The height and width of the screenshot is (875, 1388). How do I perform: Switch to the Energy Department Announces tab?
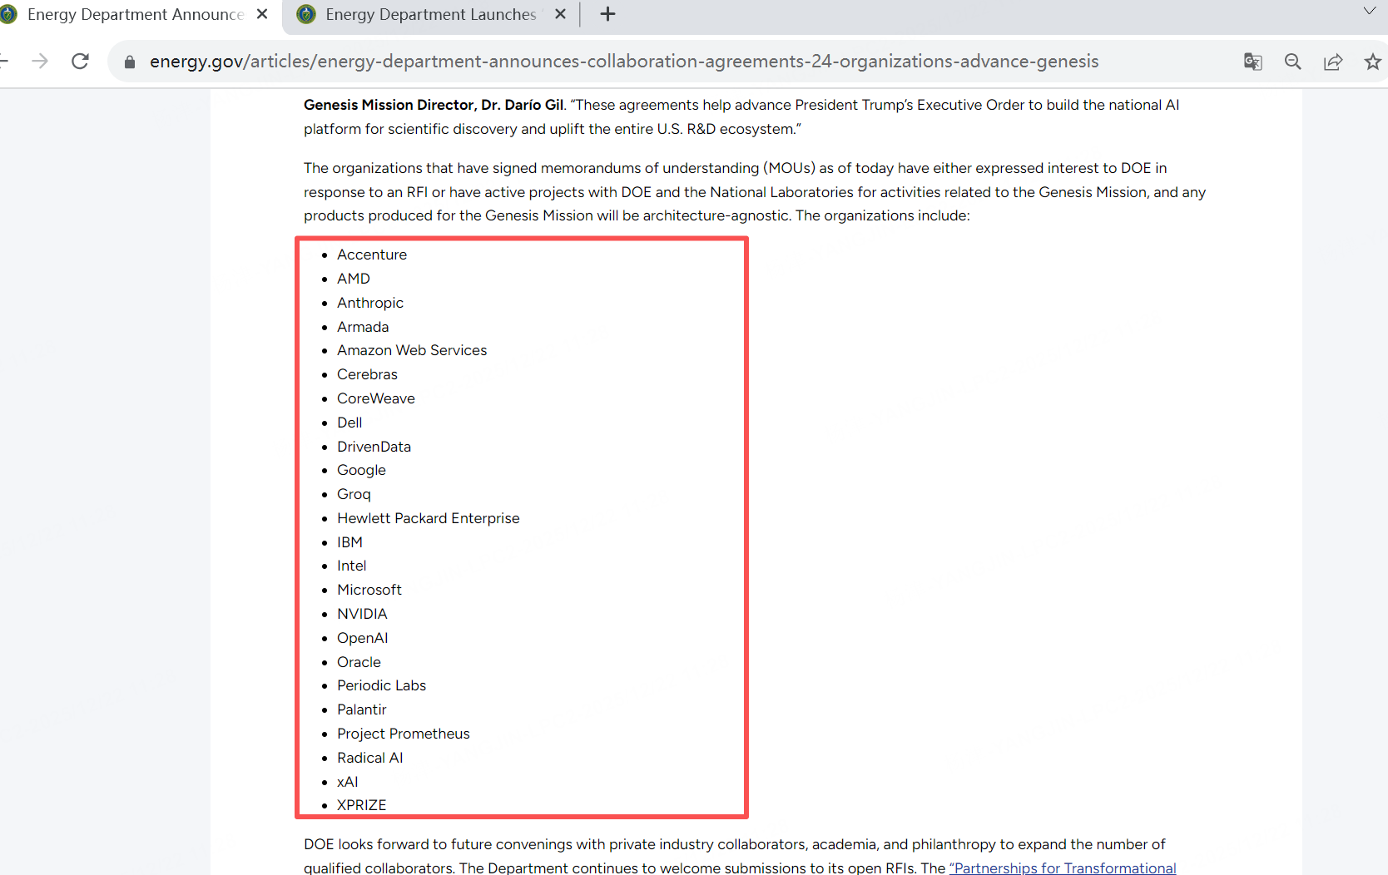(x=136, y=15)
